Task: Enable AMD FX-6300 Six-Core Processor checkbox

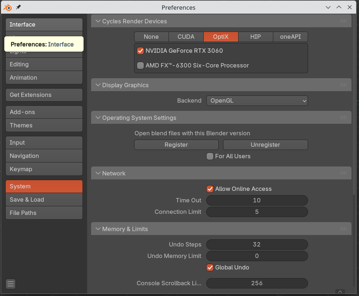Action: 140,66
